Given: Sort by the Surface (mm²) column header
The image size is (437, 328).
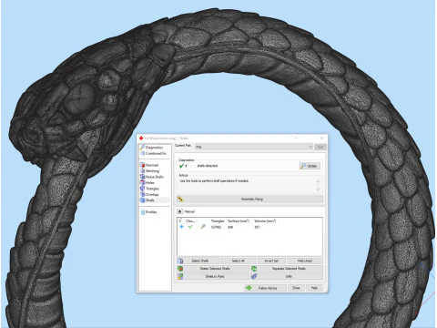Looking at the screenshot, I should tap(239, 221).
